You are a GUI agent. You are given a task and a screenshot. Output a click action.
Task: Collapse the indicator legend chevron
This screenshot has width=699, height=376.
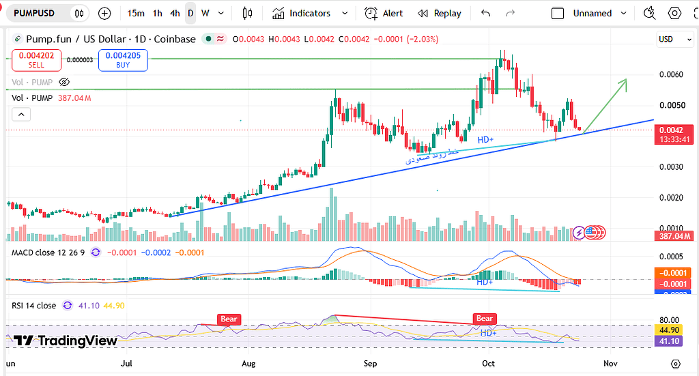(21, 115)
